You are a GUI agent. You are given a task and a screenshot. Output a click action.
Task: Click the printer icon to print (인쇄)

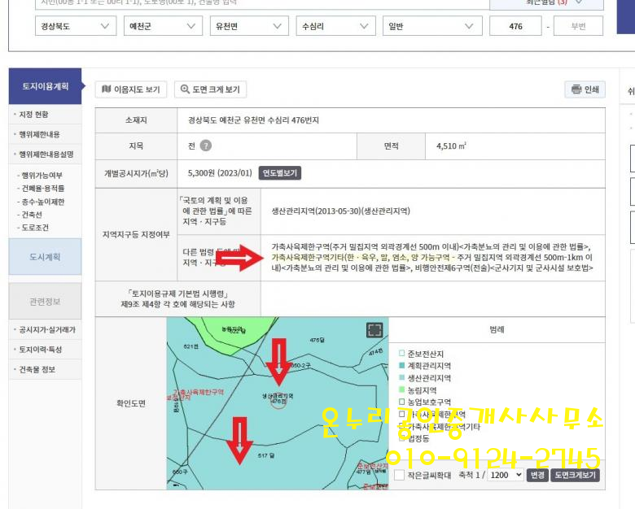[x=576, y=89]
